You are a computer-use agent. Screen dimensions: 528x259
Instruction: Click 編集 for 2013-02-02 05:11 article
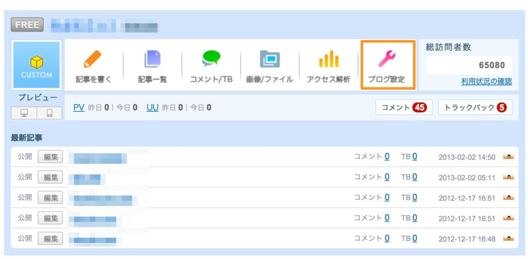click(x=50, y=177)
